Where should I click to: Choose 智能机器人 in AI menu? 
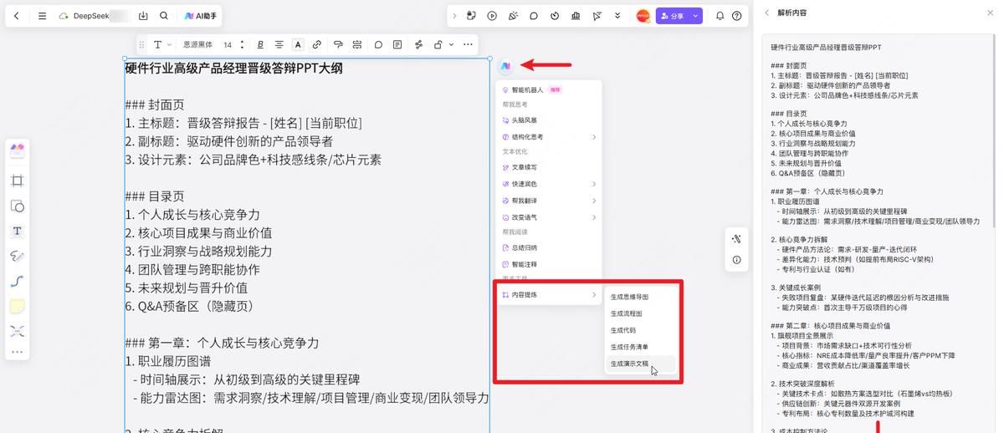click(549, 89)
